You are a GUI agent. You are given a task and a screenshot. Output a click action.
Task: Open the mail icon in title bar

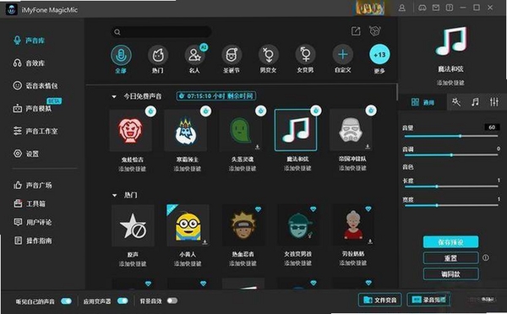(x=436, y=8)
